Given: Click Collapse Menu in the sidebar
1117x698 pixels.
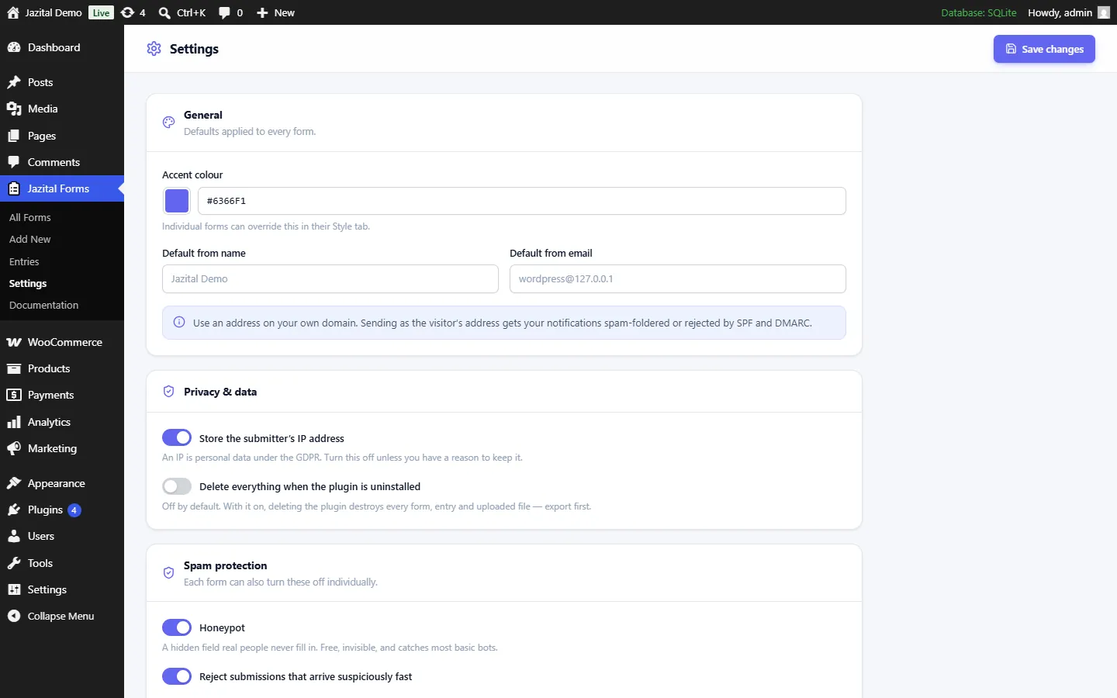Looking at the screenshot, I should 61,616.
